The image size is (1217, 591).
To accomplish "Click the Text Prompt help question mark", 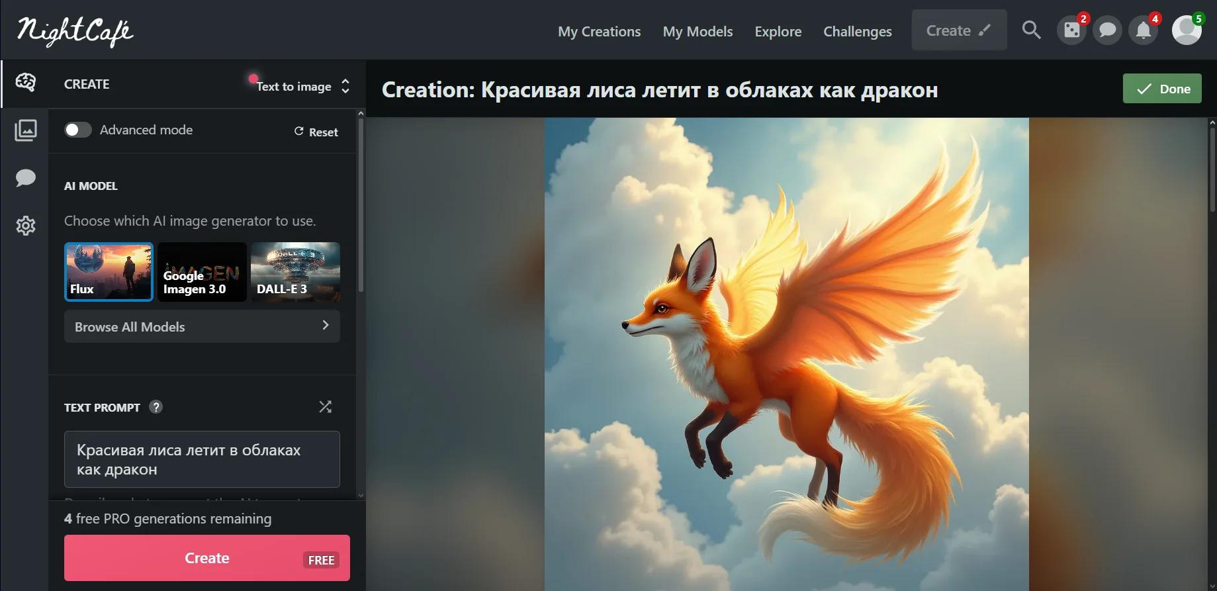I will tap(156, 407).
